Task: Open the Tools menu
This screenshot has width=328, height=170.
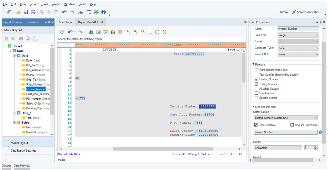Action: pos(44,4)
